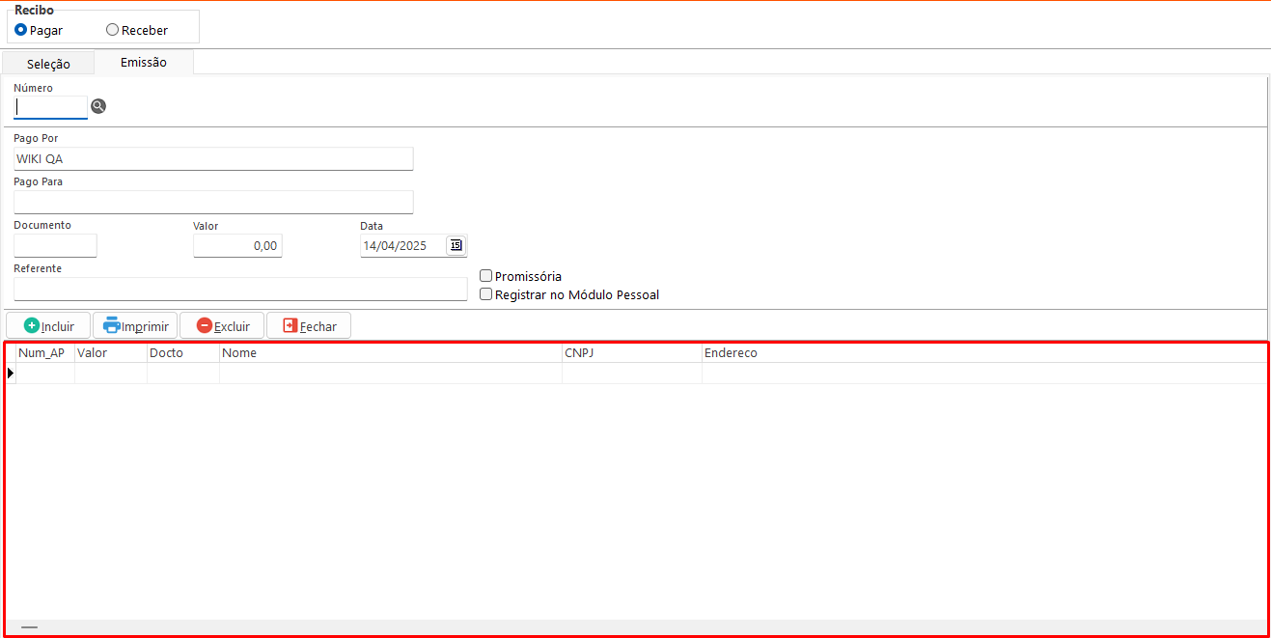
Task: Click the Nome column header in grid
Action: 390,353
